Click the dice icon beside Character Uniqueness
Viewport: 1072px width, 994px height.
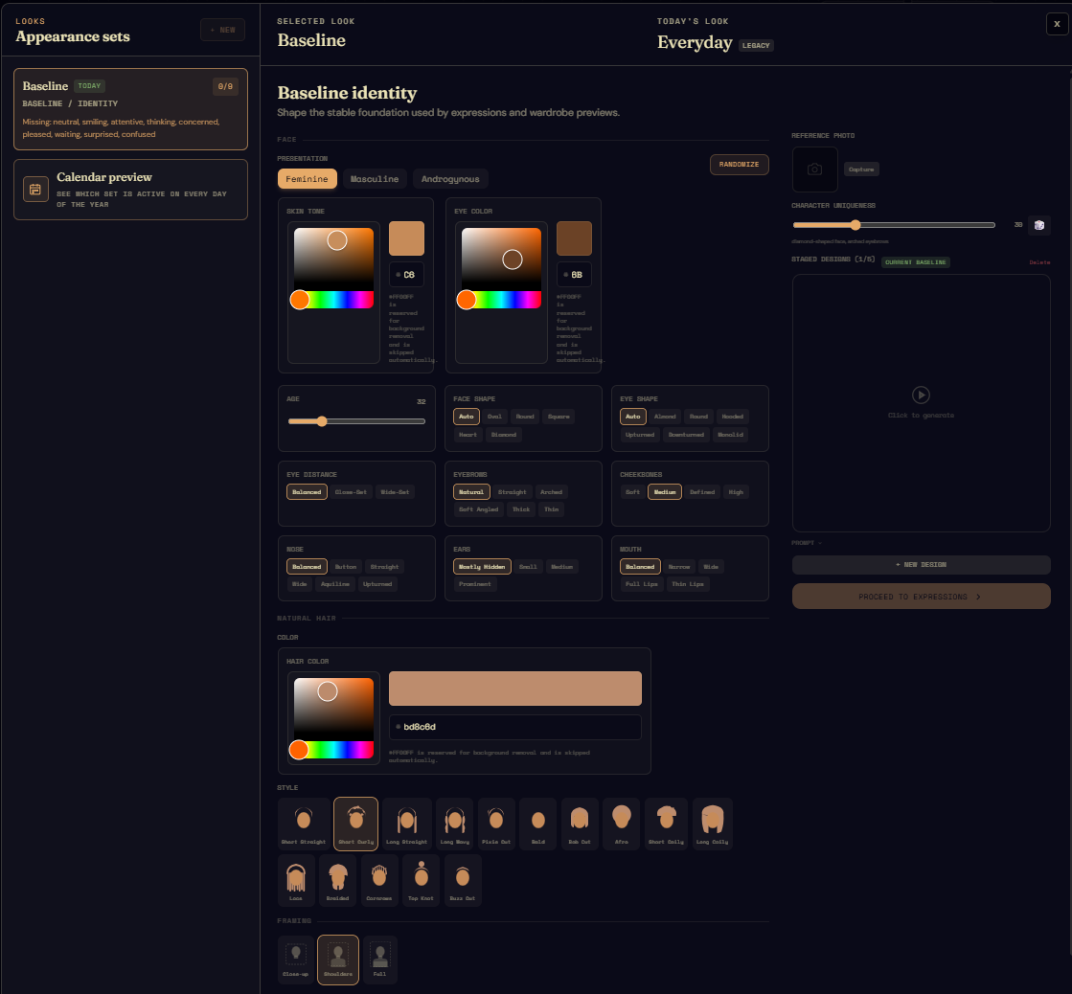coord(1039,225)
